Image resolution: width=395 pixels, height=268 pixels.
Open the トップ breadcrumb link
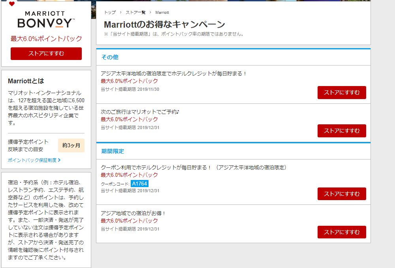[x=110, y=12]
